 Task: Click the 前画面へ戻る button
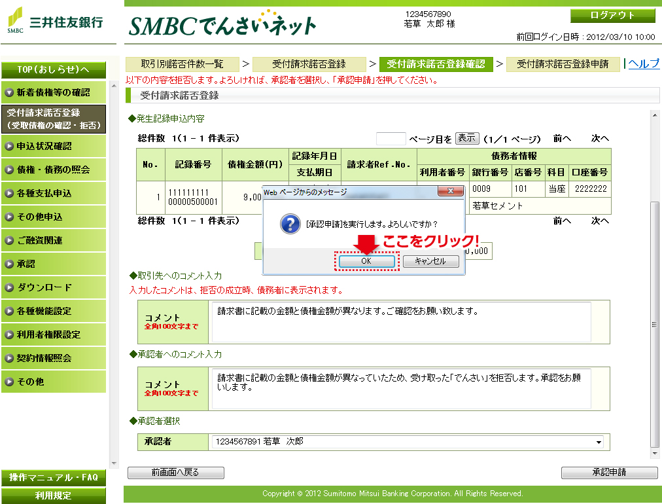(x=175, y=473)
